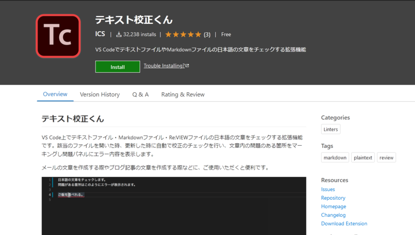Switch to the Overview tab
Image resolution: width=415 pixels, height=235 pixels.
point(55,94)
